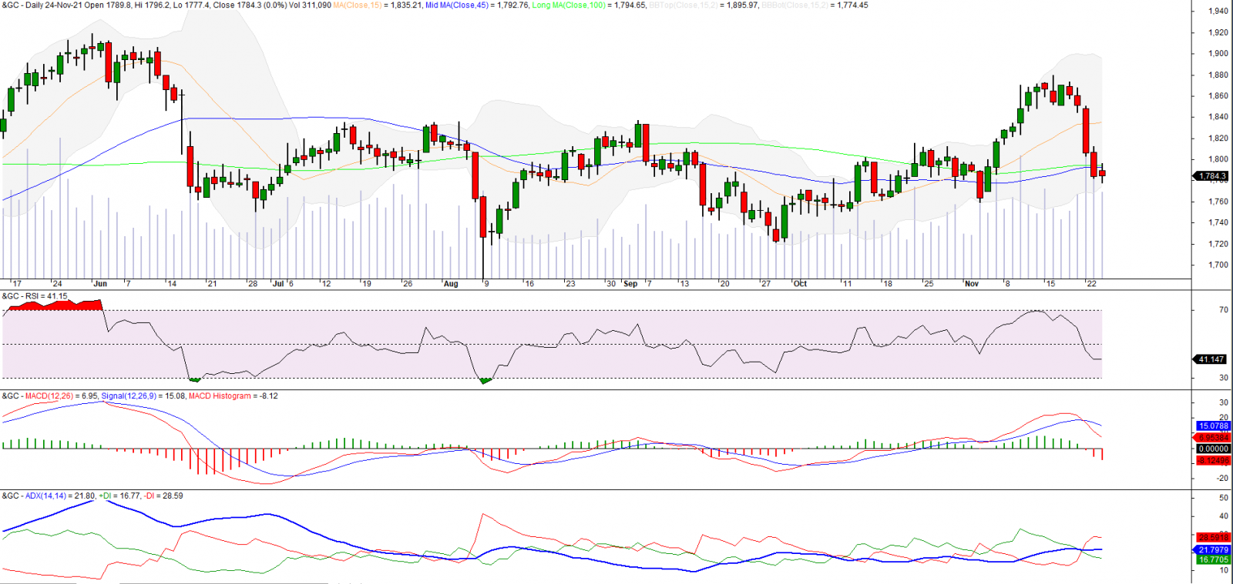Click the blue 21.7979 ADX value tag
The image size is (1233, 584).
(1213, 550)
